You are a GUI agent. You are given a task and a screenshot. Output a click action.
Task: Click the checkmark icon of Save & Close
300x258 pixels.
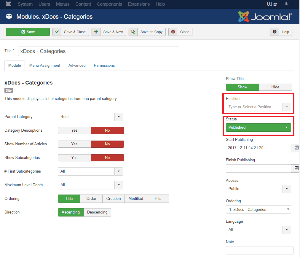click(x=57, y=32)
